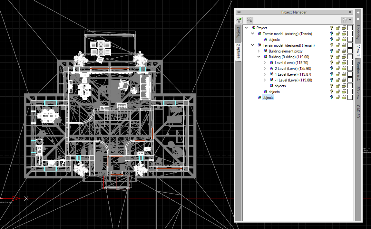The width and height of the screenshot is (371, 229).
Task: Expand the Level (119.70) tree node
Action: 264,62
